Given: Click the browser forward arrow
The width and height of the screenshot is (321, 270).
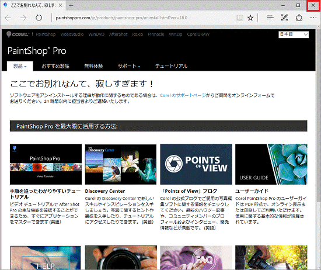Looking at the screenshot, I should (x=23, y=18).
